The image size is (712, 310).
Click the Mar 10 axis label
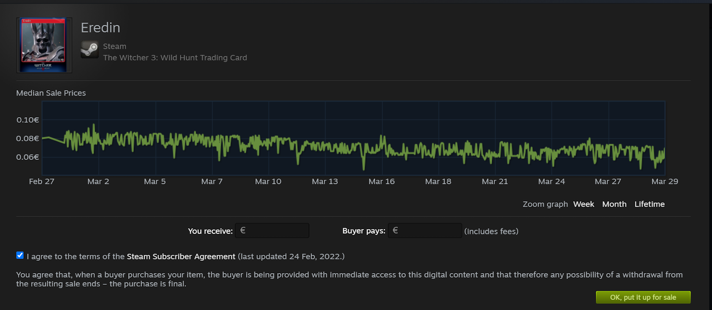(268, 182)
